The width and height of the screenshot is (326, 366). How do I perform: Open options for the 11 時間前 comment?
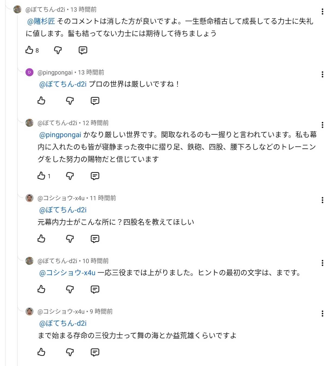[322, 200]
